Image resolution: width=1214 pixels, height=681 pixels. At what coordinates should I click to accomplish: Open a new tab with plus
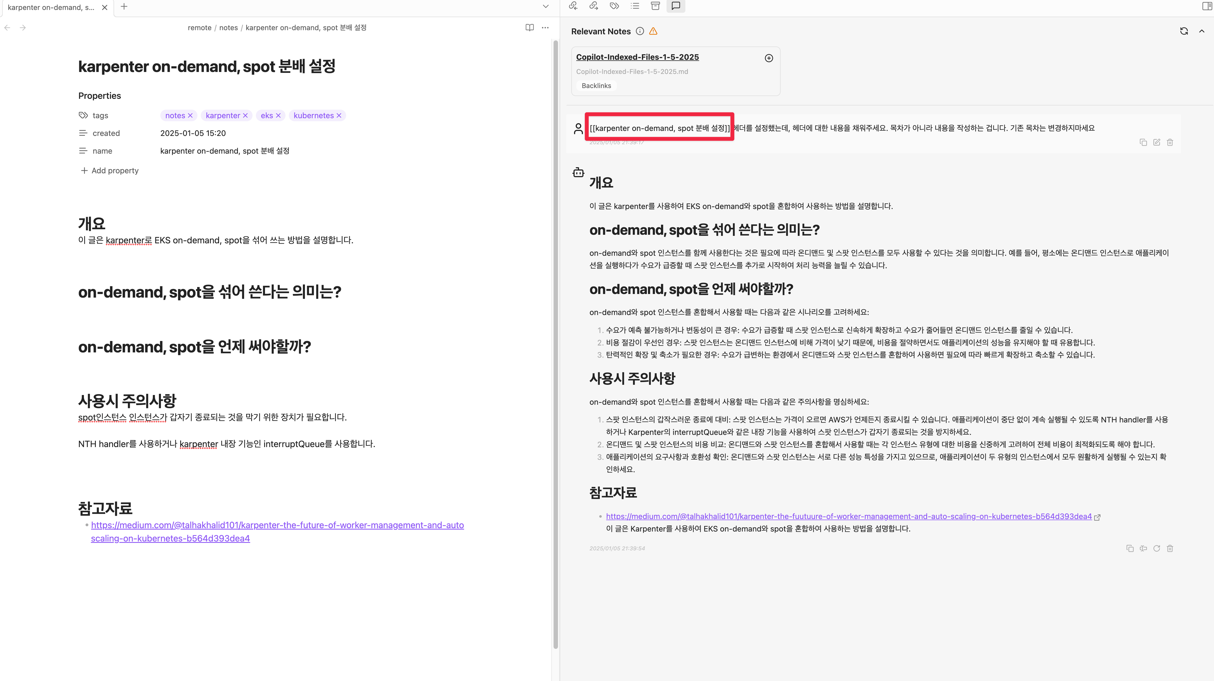coord(124,7)
